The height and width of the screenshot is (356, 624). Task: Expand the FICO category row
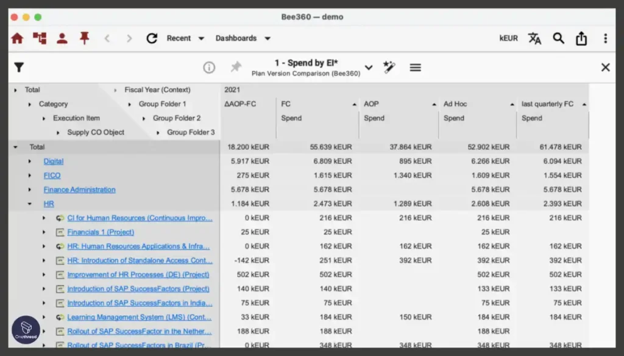coord(29,175)
